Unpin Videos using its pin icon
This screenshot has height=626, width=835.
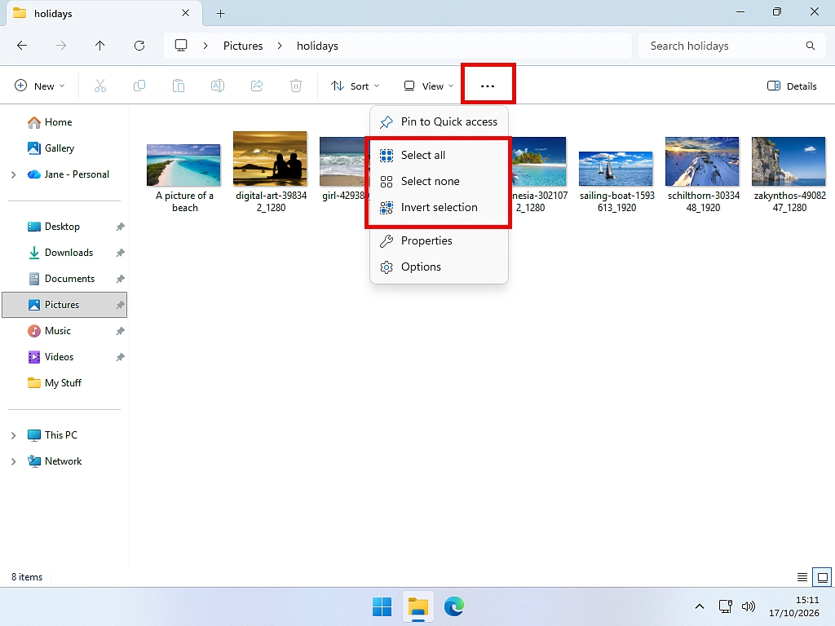(x=121, y=357)
